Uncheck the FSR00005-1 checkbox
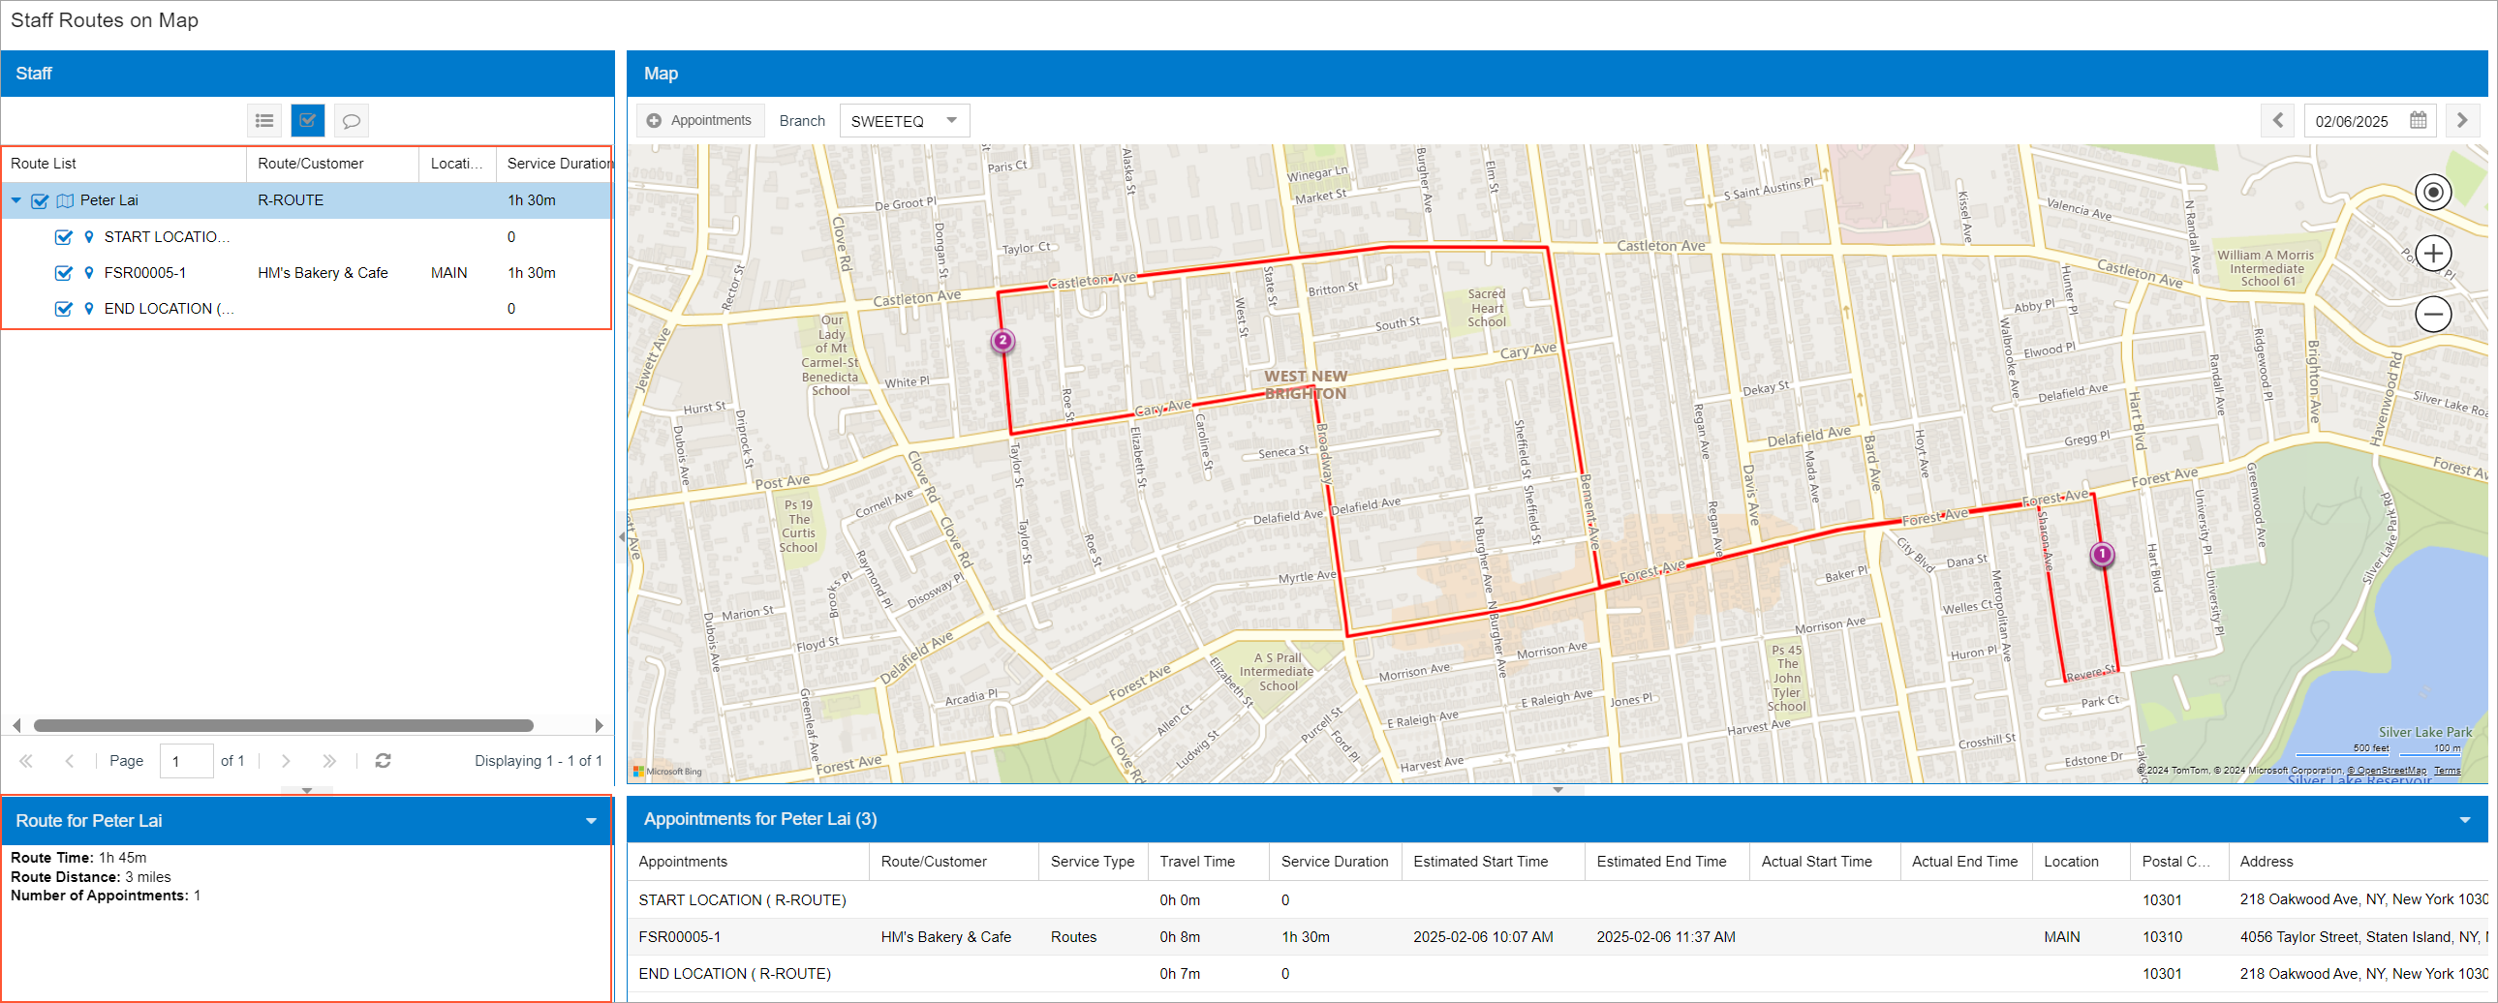 (x=64, y=273)
